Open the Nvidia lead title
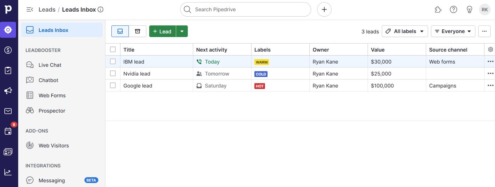495x187 pixels. pyautogui.click(x=137, y=74)
